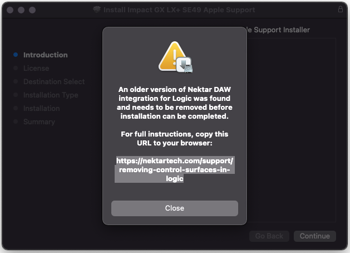Screen dimensions: 350x253
Task: Click the package icon beside window title
Action: pyautogui.click(x=97, y=9)
